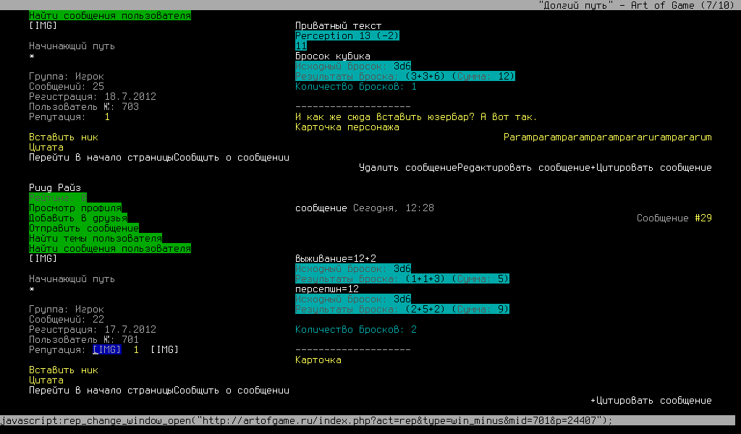Open the [IMG] avatar in Puug Райз's profile

(x=43, y=259)
